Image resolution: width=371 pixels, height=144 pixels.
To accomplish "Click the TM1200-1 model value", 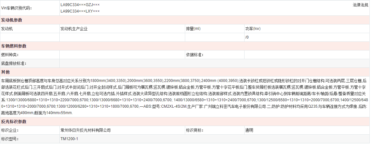I will [69, 139].
